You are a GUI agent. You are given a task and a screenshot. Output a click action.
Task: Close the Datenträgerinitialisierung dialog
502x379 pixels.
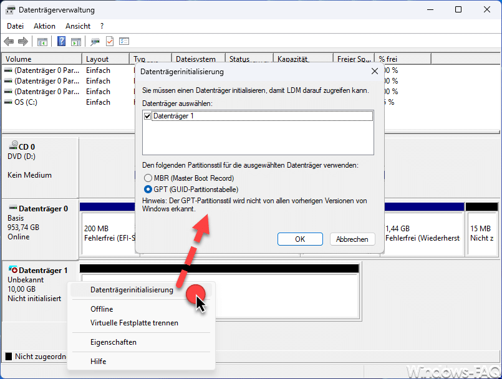(375, 71)
